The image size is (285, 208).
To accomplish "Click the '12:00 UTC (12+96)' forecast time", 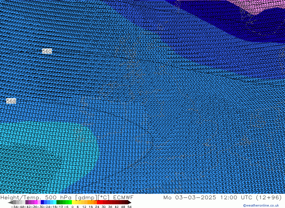I will tap(251, 197).
